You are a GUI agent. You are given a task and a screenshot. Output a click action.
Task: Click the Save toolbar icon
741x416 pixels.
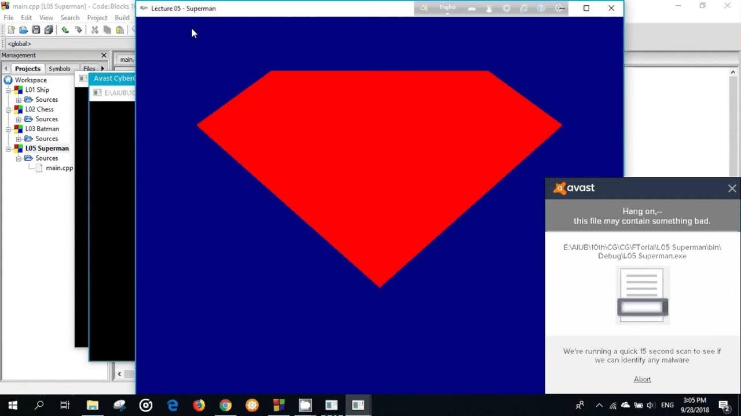pos(36,30)
